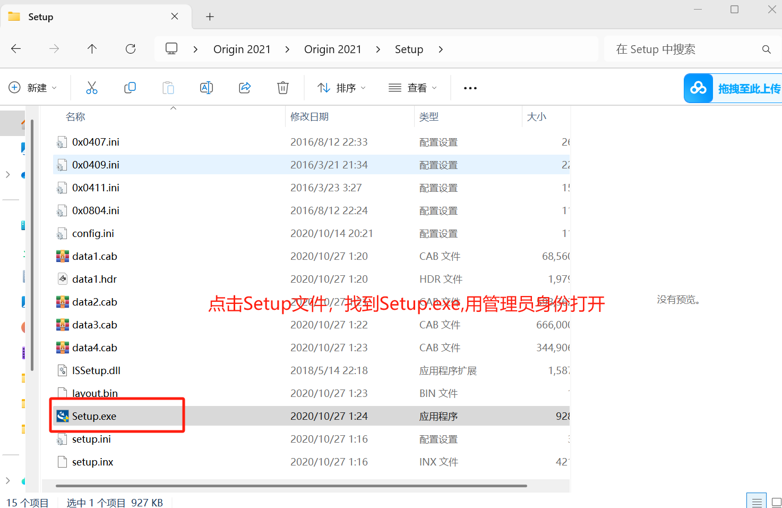This screenshot has height=508, width=782.
Task: Open the 新建 dropdown menu
Action: 33,88
